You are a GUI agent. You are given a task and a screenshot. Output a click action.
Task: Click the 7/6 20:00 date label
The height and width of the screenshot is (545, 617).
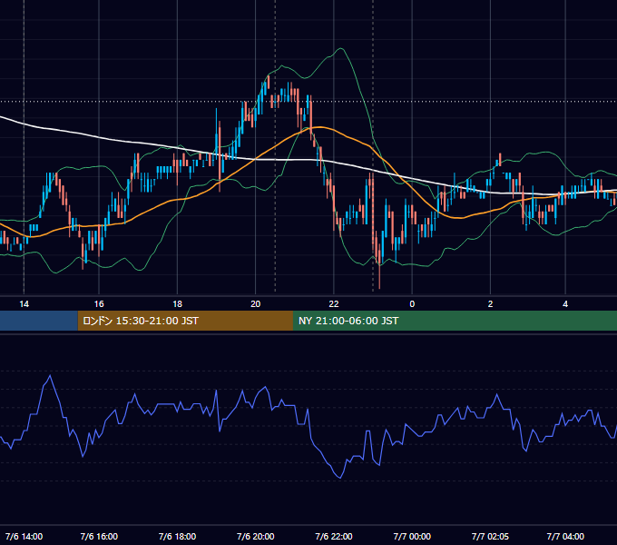coord(255,537)
